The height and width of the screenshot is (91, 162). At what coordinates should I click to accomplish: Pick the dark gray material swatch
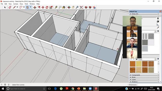[145, 42]
